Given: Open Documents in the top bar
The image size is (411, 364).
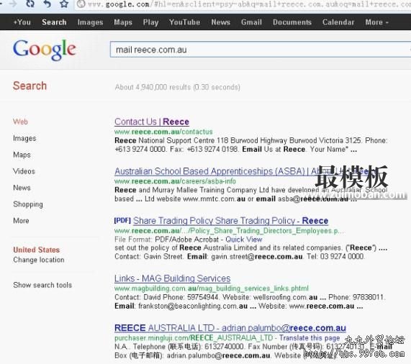Looking at the screenshot, I should (x=292, y=22).
